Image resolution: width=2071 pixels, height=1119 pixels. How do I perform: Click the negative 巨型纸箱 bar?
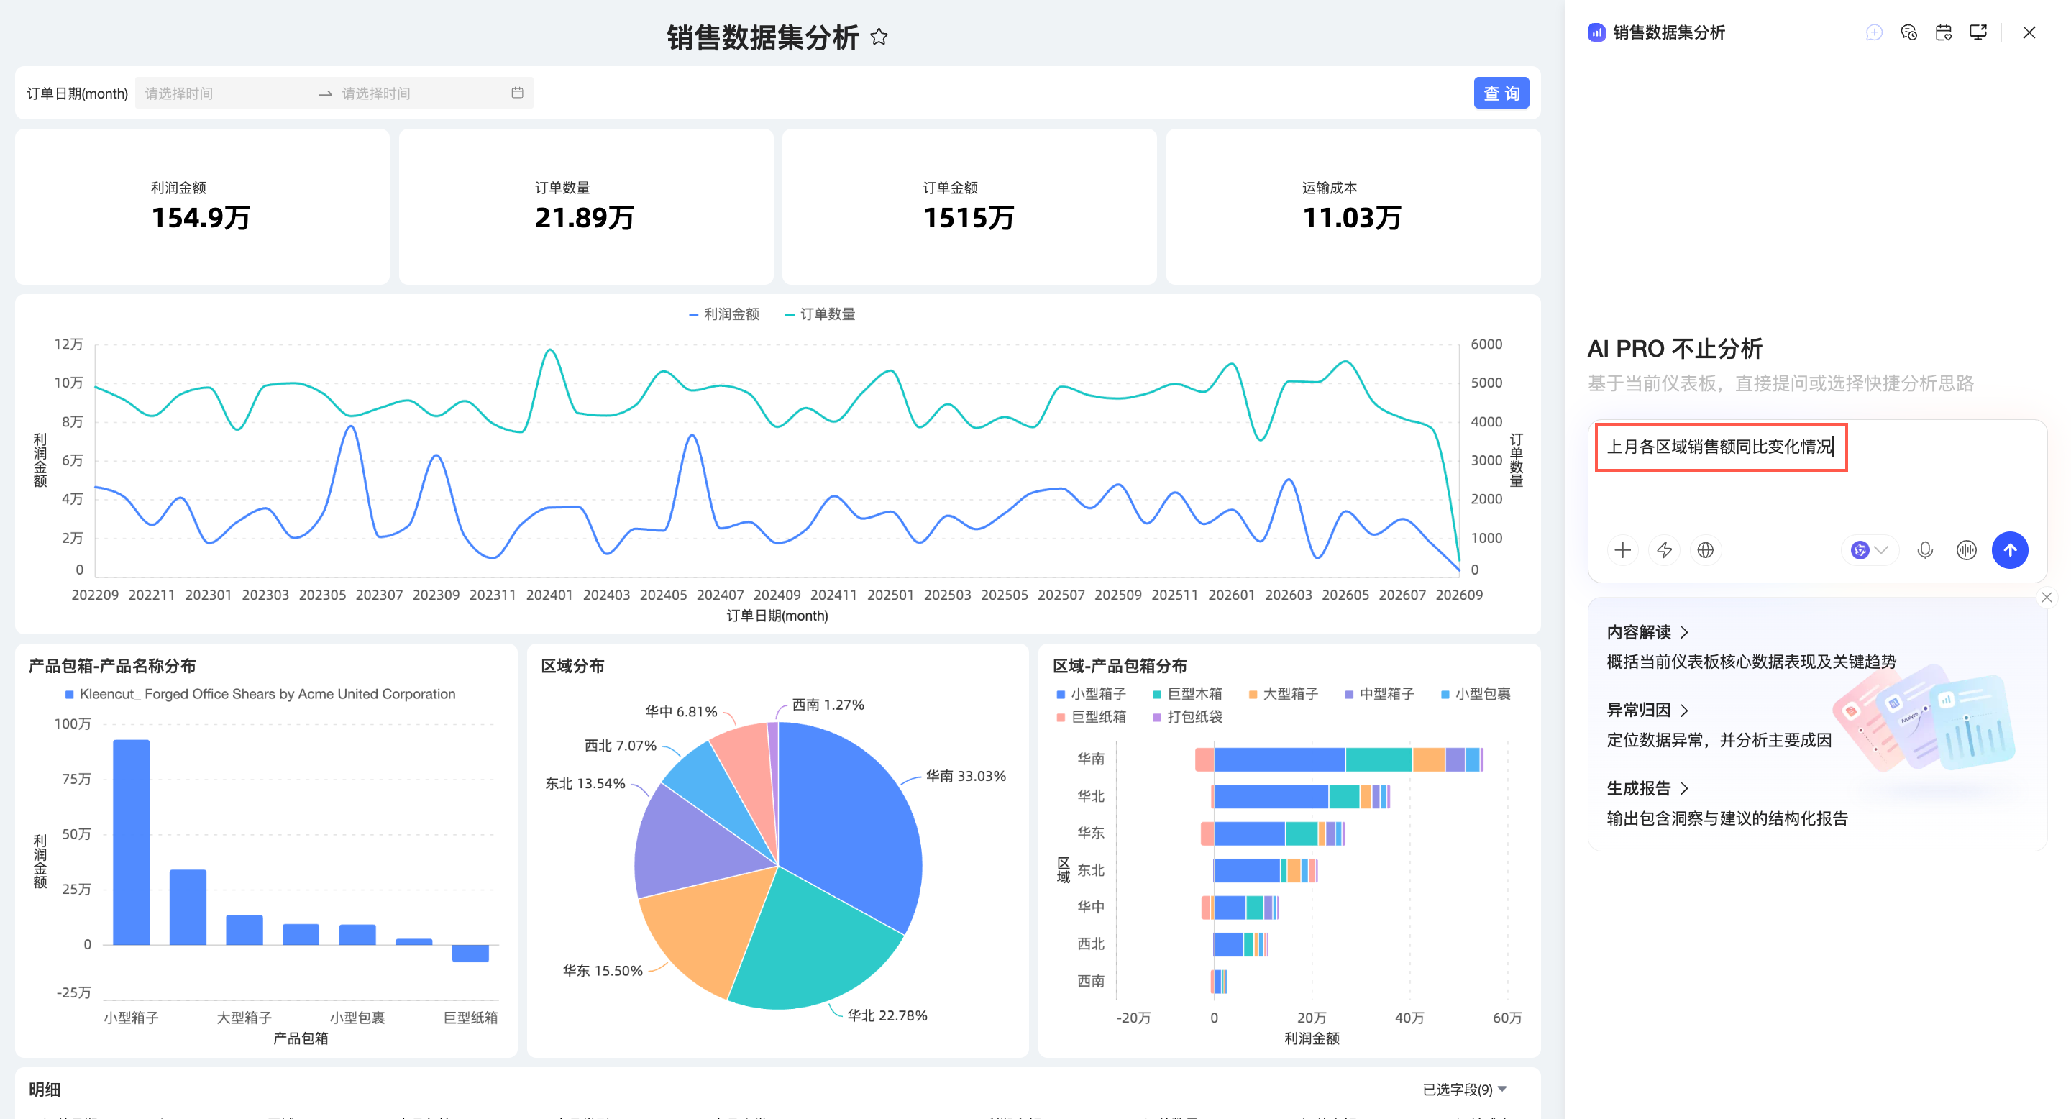470,954
